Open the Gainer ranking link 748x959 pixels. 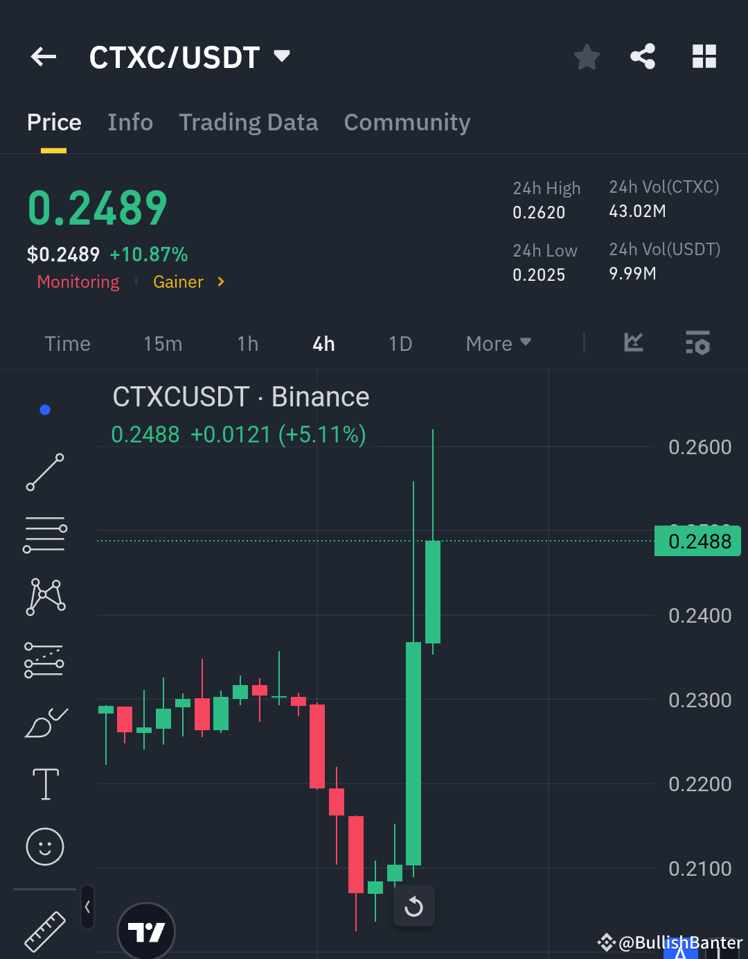click(178, 282)
